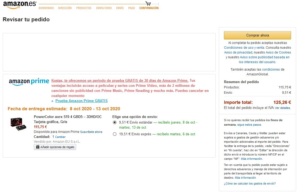Open Aviso sobre publicidad basada en intereses
Image resolution: width=298 pixels, height=192 pixels.
point(264,59)
